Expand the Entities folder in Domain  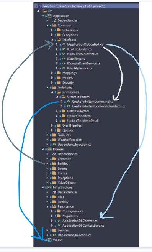pos(47,164)
